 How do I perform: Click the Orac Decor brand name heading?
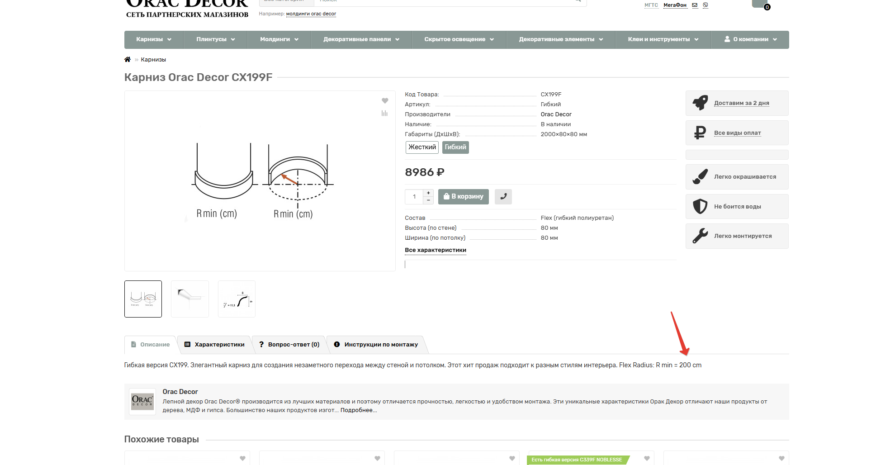click(180, 392)
